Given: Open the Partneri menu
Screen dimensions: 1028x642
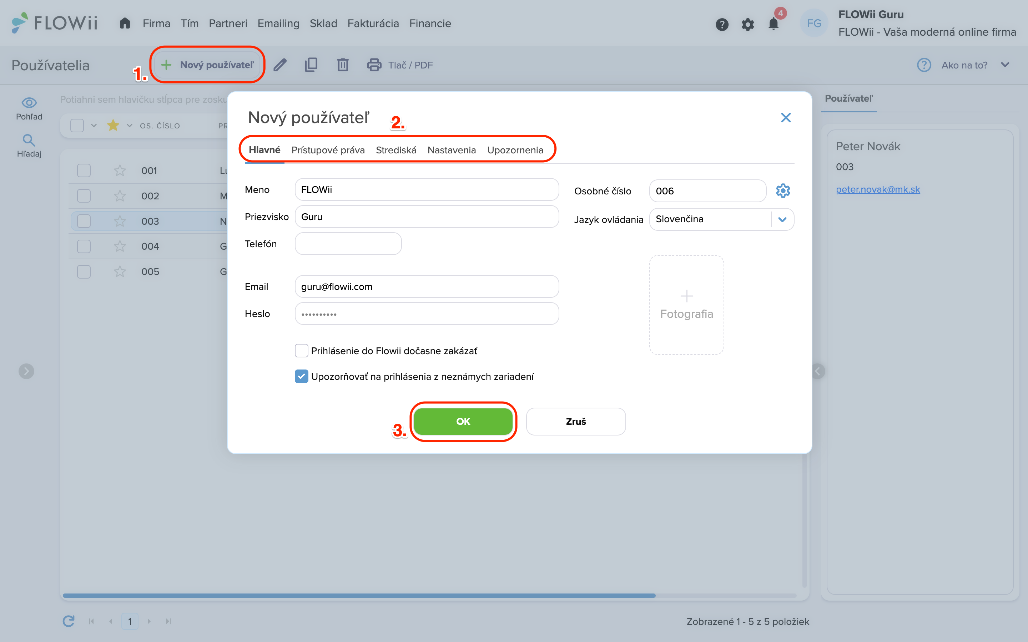Looking at the screenshot, I should 228,23.
